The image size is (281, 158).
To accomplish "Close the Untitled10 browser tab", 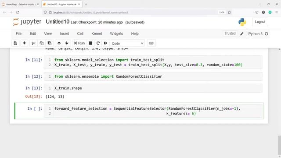I will (79, 4).
